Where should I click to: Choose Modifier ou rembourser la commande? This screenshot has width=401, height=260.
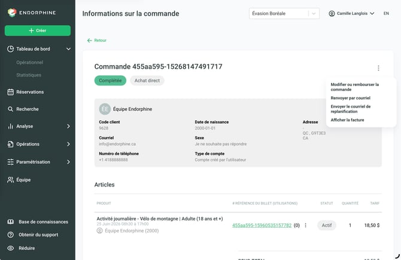(355, 87)
